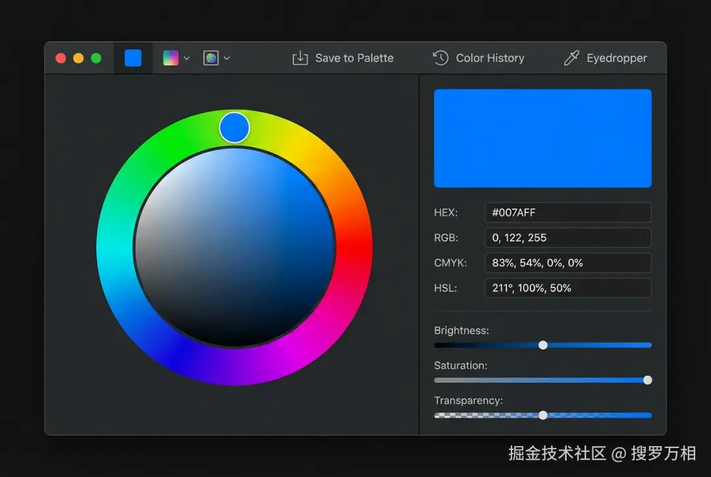
Task: Zoom the window with green button
Action: coord(96,58)
